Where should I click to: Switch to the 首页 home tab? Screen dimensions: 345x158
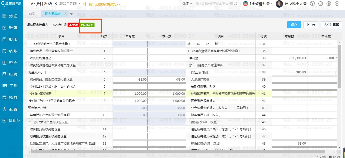(x=32, y=14)
